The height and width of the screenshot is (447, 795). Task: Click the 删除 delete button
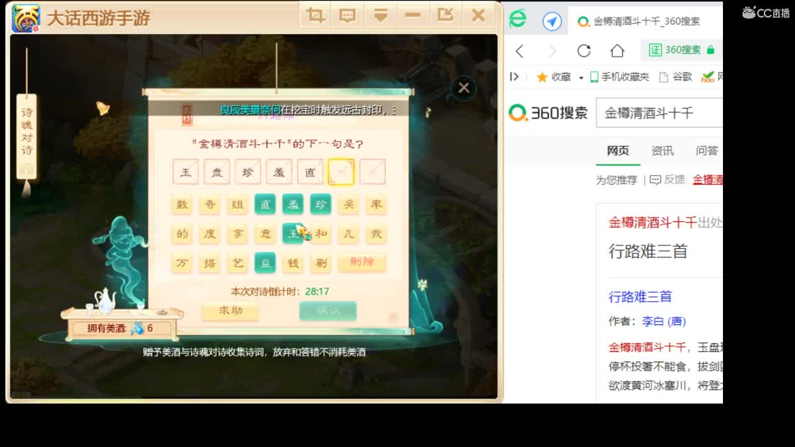362,262
